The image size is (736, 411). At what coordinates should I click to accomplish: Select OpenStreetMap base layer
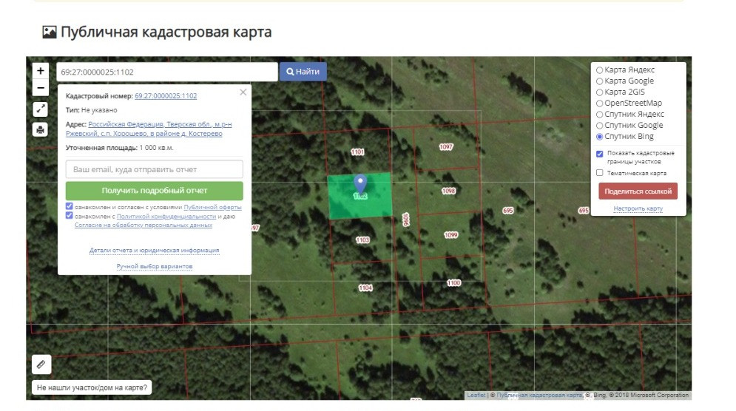[599, 103]
